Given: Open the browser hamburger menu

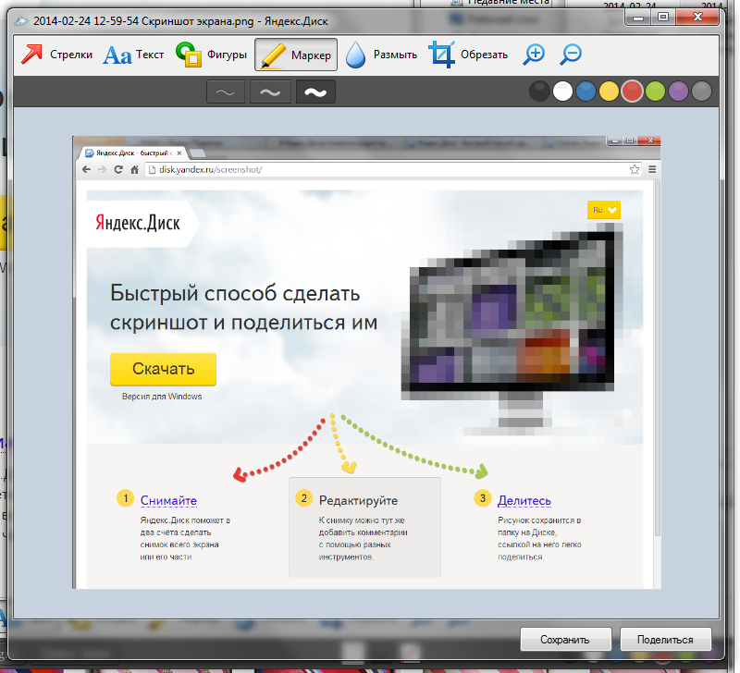Looking at the screenshot, I should click(x=652, y=169).
